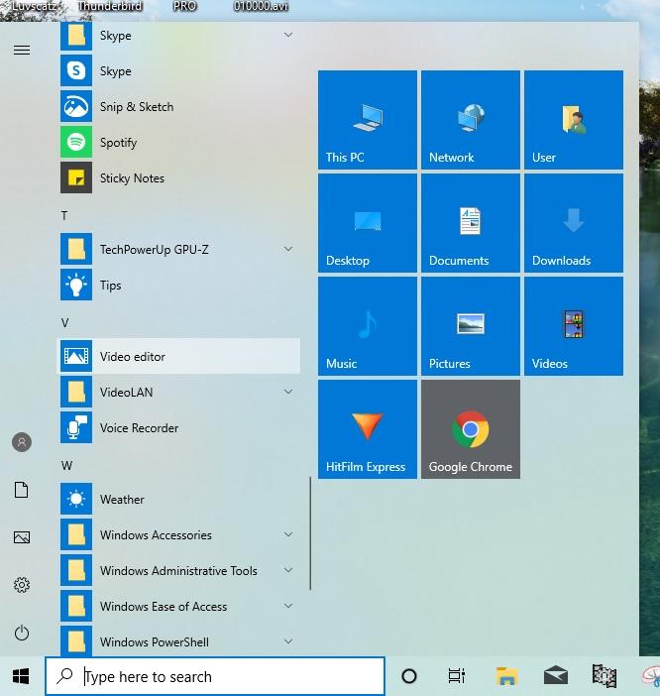Launch HitFilm Express tile

pyautogui.click(x=368, y=428)
